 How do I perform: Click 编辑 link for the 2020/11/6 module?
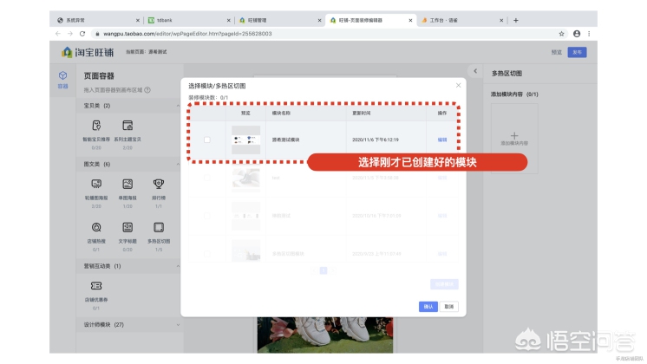(x=442, y=140)
